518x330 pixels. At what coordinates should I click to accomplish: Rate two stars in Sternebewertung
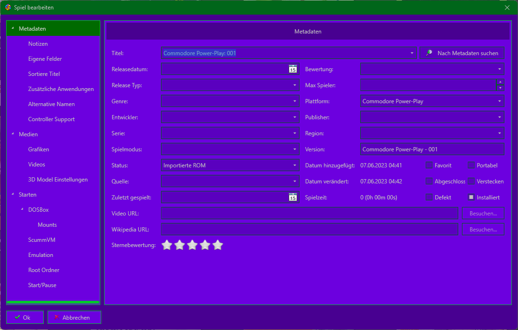179,245
